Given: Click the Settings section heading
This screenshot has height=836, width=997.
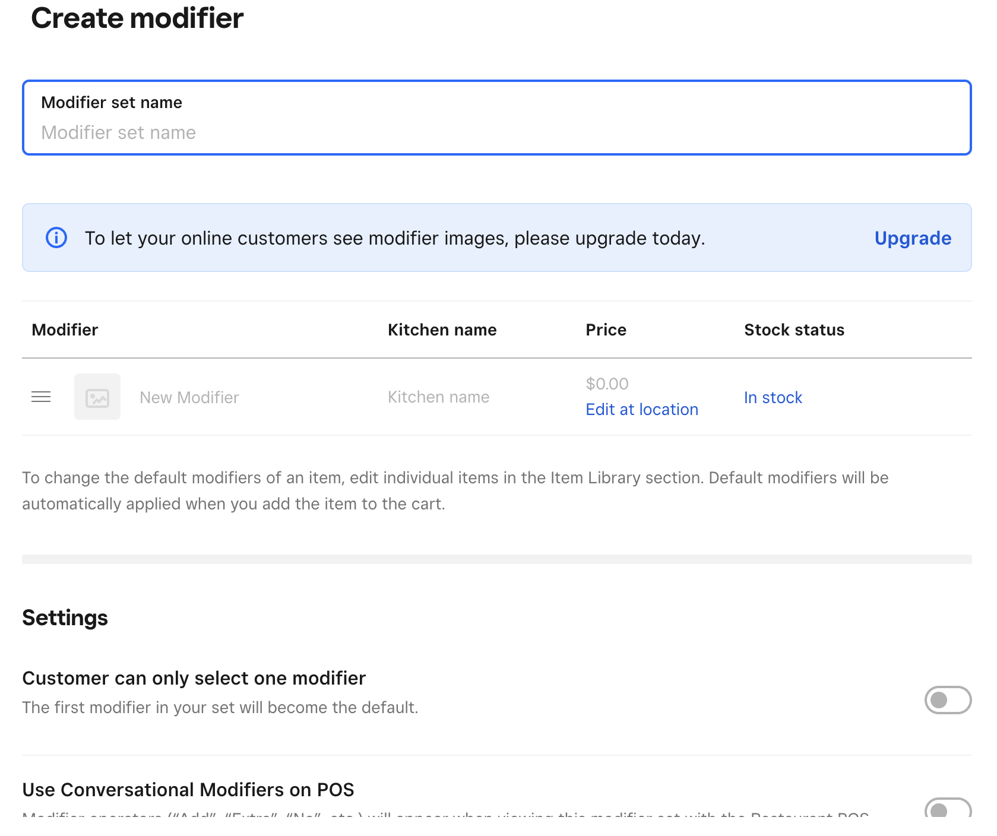Looking at the screenshot, I should click(x=65, y=618).
